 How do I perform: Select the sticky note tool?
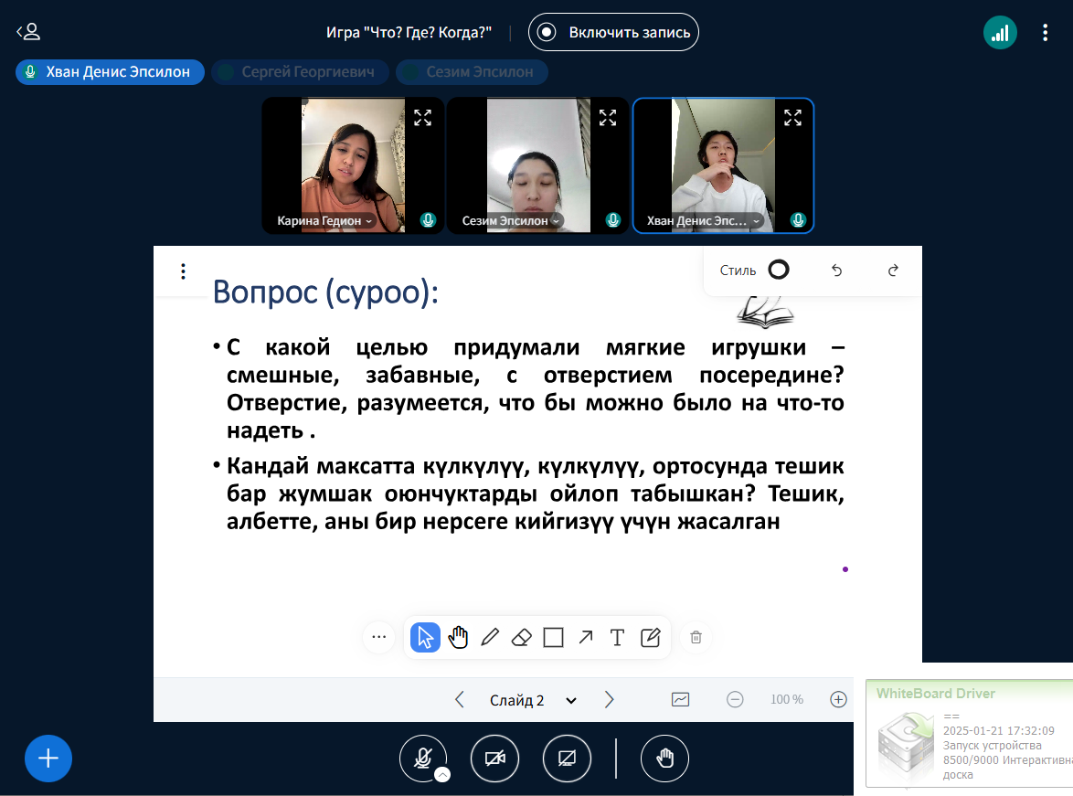pyautogui.click(x=650, y=638)
